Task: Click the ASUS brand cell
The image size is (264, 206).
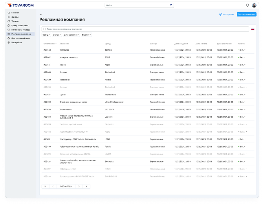Action: click(107, 57)
